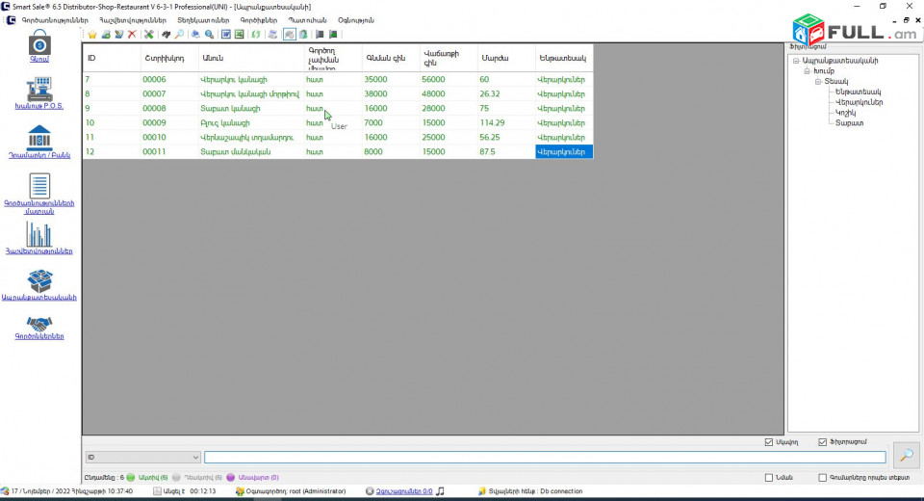Screen dimensions: 924x501
Task: Click the blue globe search toolbar icon
Action: pos(209,35)
